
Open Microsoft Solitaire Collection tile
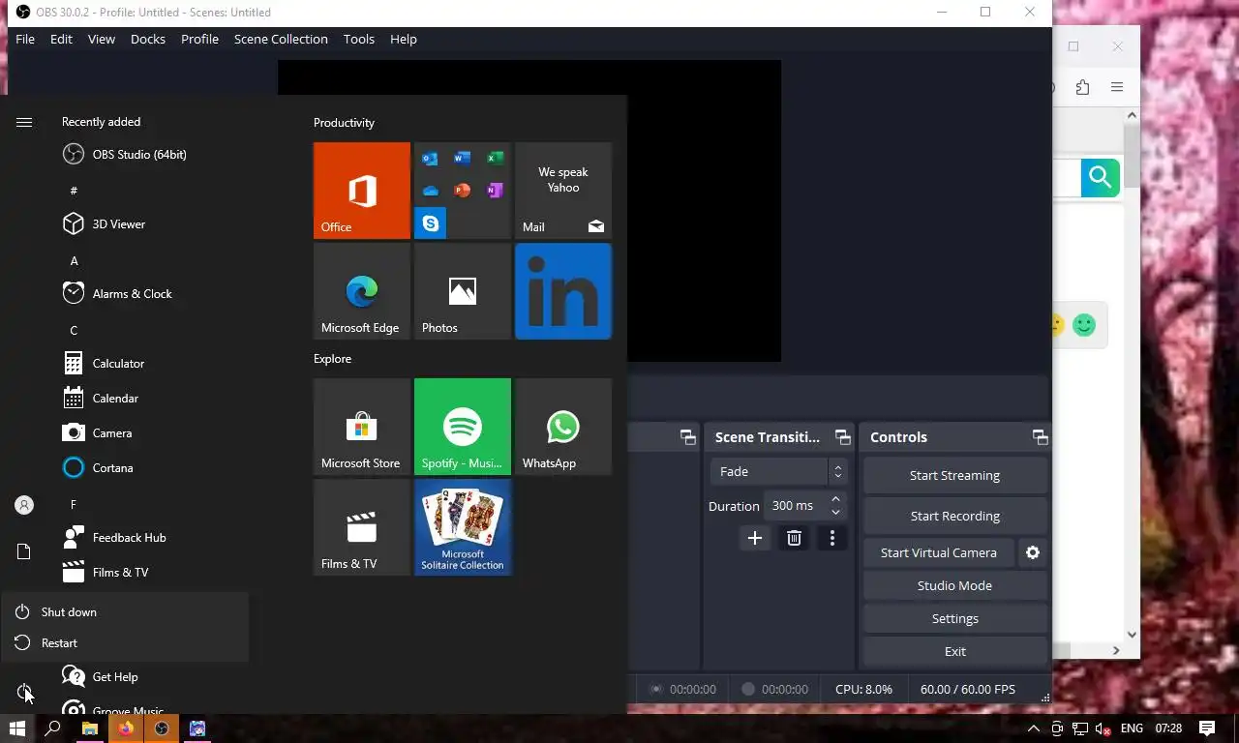pos(463,527)
